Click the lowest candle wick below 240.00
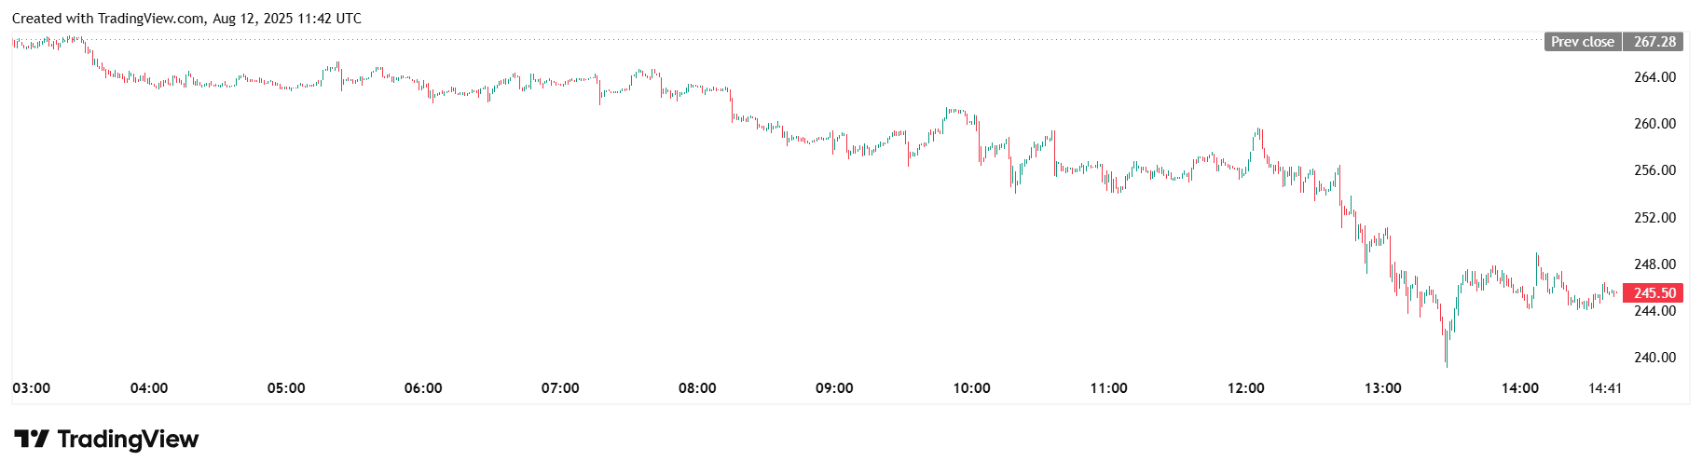 [x=1447, y=362]
